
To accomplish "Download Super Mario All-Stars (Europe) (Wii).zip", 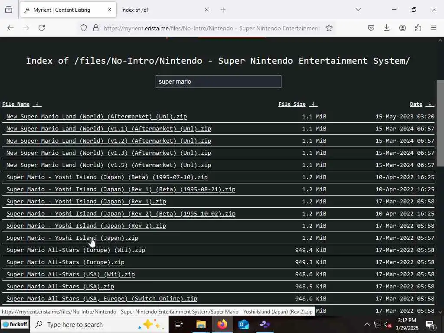I will [x=76, y=250].
